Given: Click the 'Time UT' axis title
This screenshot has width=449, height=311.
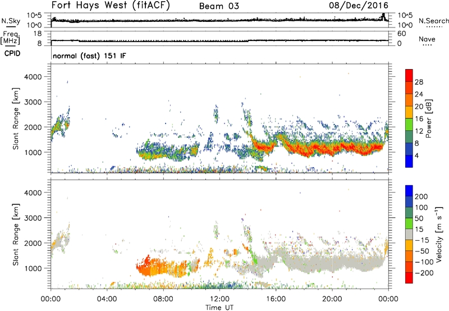Looking at the screenshot, I should (x=219, y=307).
